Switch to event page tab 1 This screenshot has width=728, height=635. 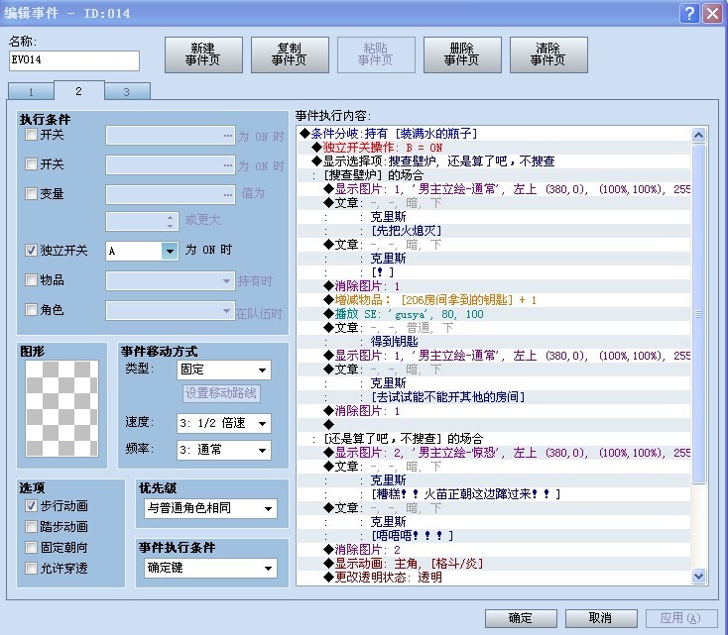(x=31, y=91)
